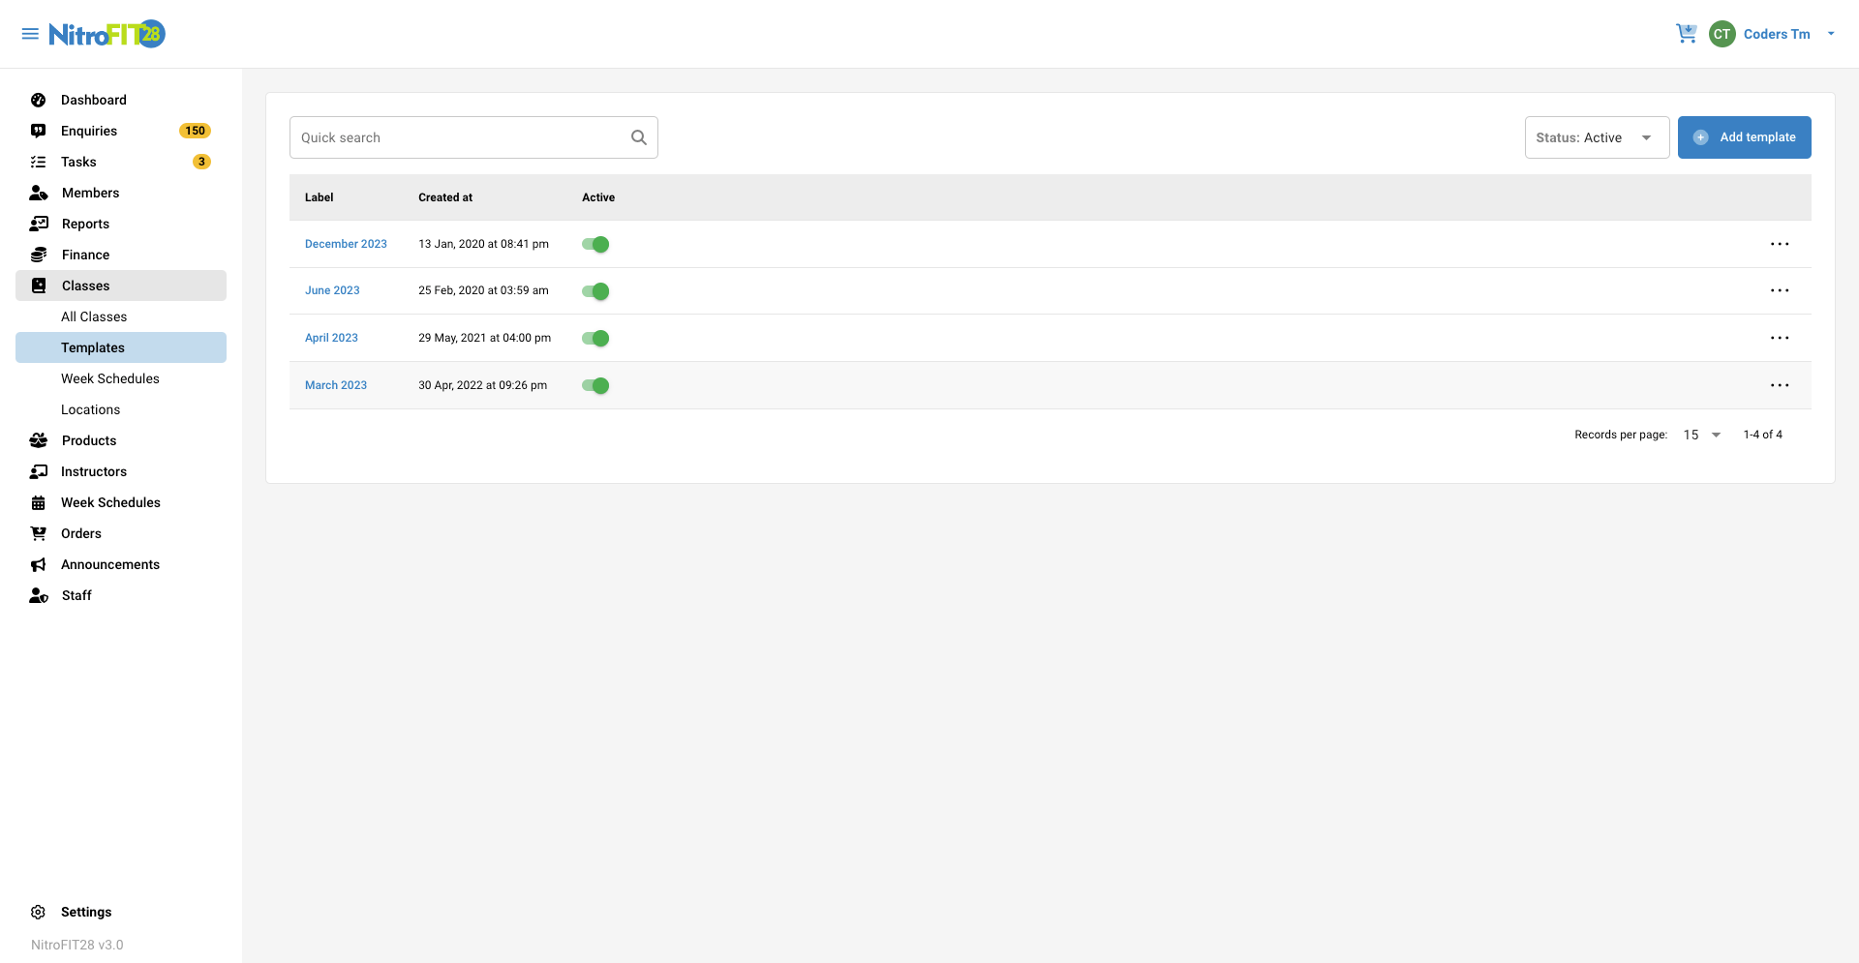Click the Add template button
This screenshot has width=1859, height=963.
tap(1745, 136)
